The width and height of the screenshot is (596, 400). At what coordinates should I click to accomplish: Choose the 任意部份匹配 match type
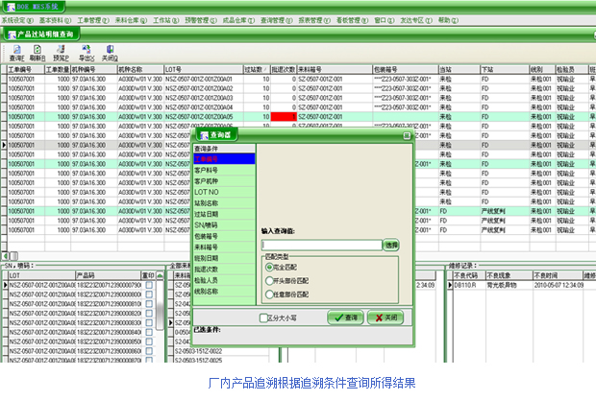[268, 294]
